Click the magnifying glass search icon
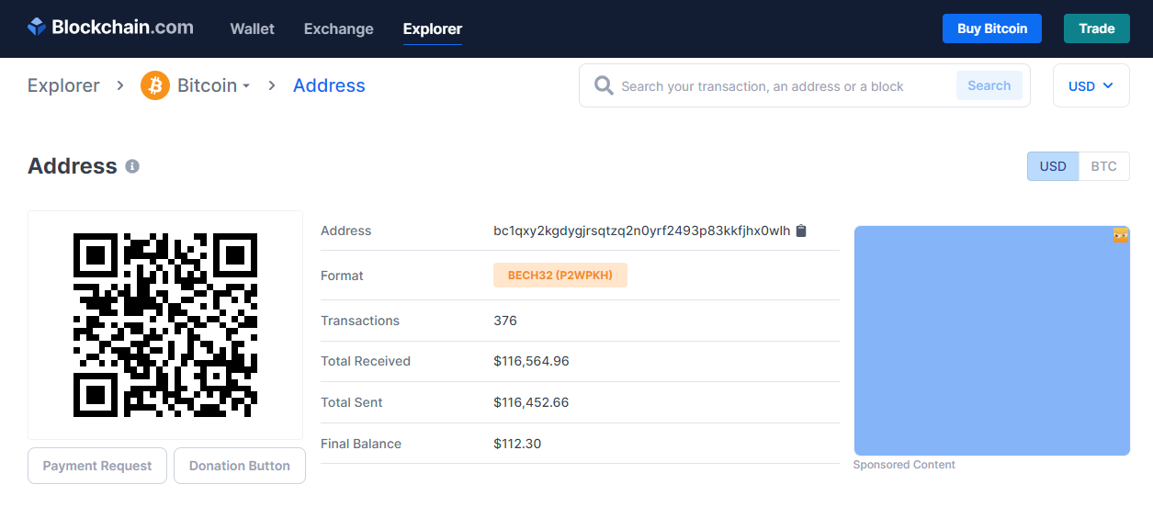Viewport: 1153px width, 507px height. tap(604, 85)
